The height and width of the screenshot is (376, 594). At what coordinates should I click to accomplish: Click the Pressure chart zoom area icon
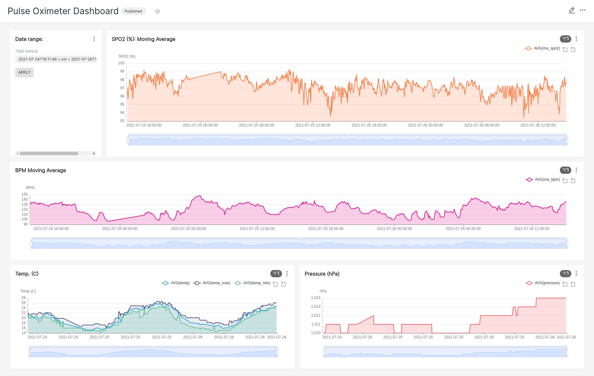(565, 284)
